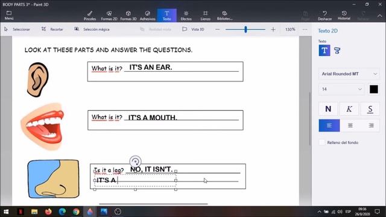
Task: Open the font size 14 dropdown
Action: click(x=342, y=89)
